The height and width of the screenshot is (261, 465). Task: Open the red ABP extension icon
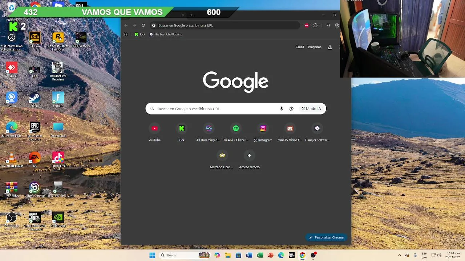pyautogui.click(x=307, y=25)
